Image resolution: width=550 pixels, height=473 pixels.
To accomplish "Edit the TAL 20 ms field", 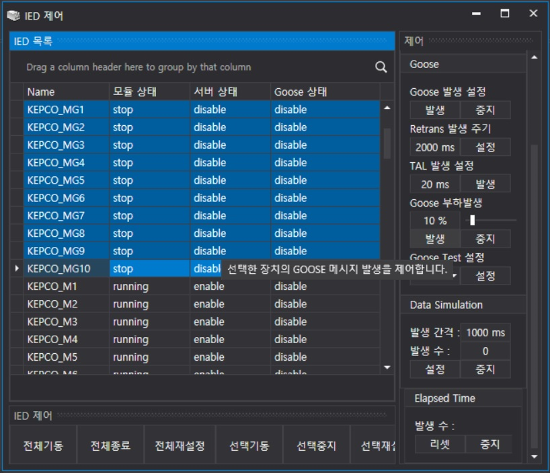I will [435, 184].
